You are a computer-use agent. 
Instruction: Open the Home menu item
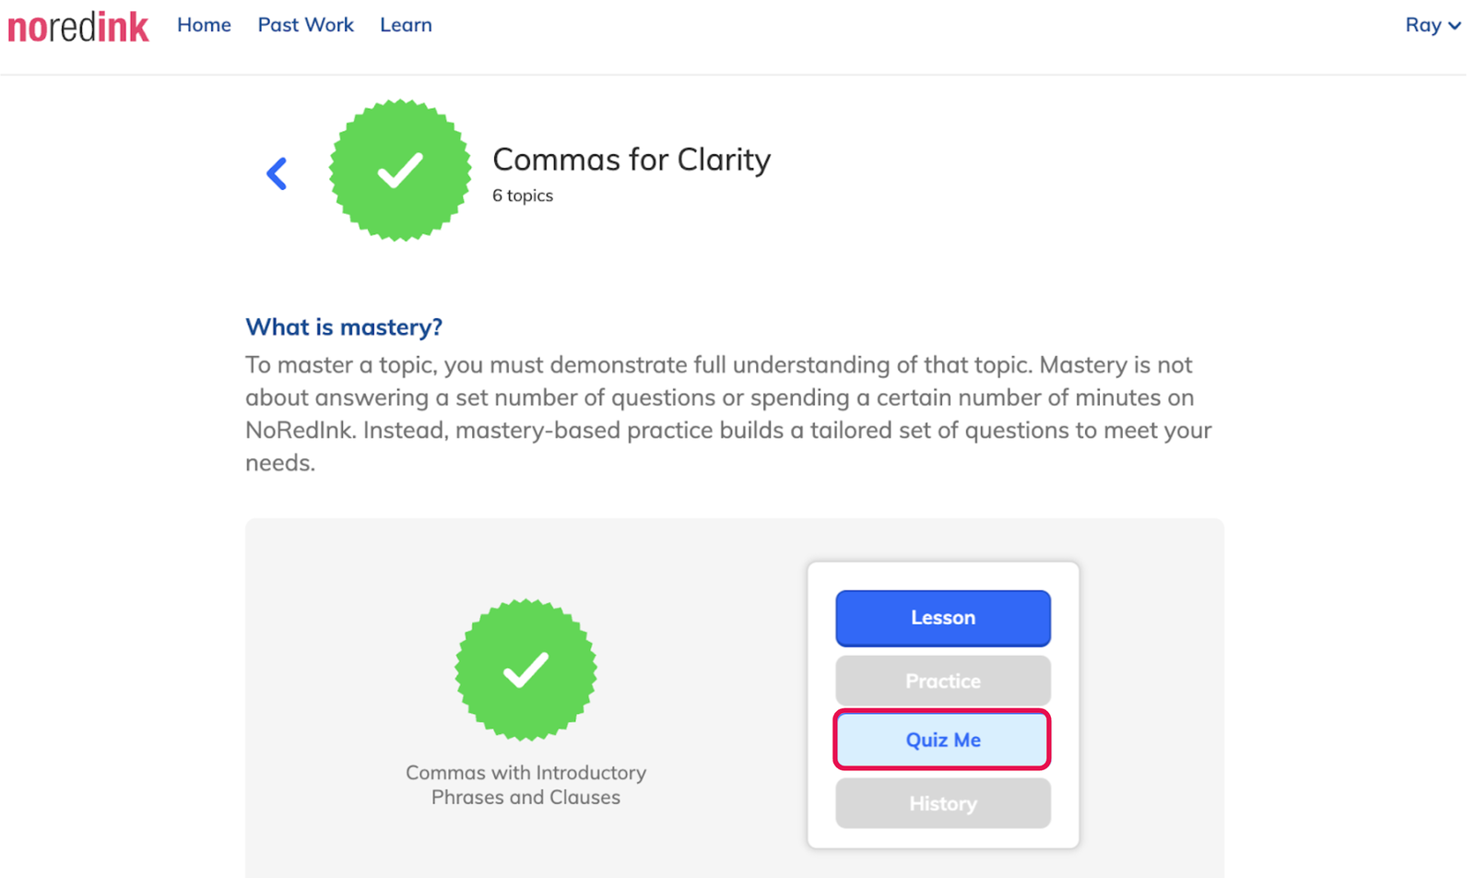[204, 25]
